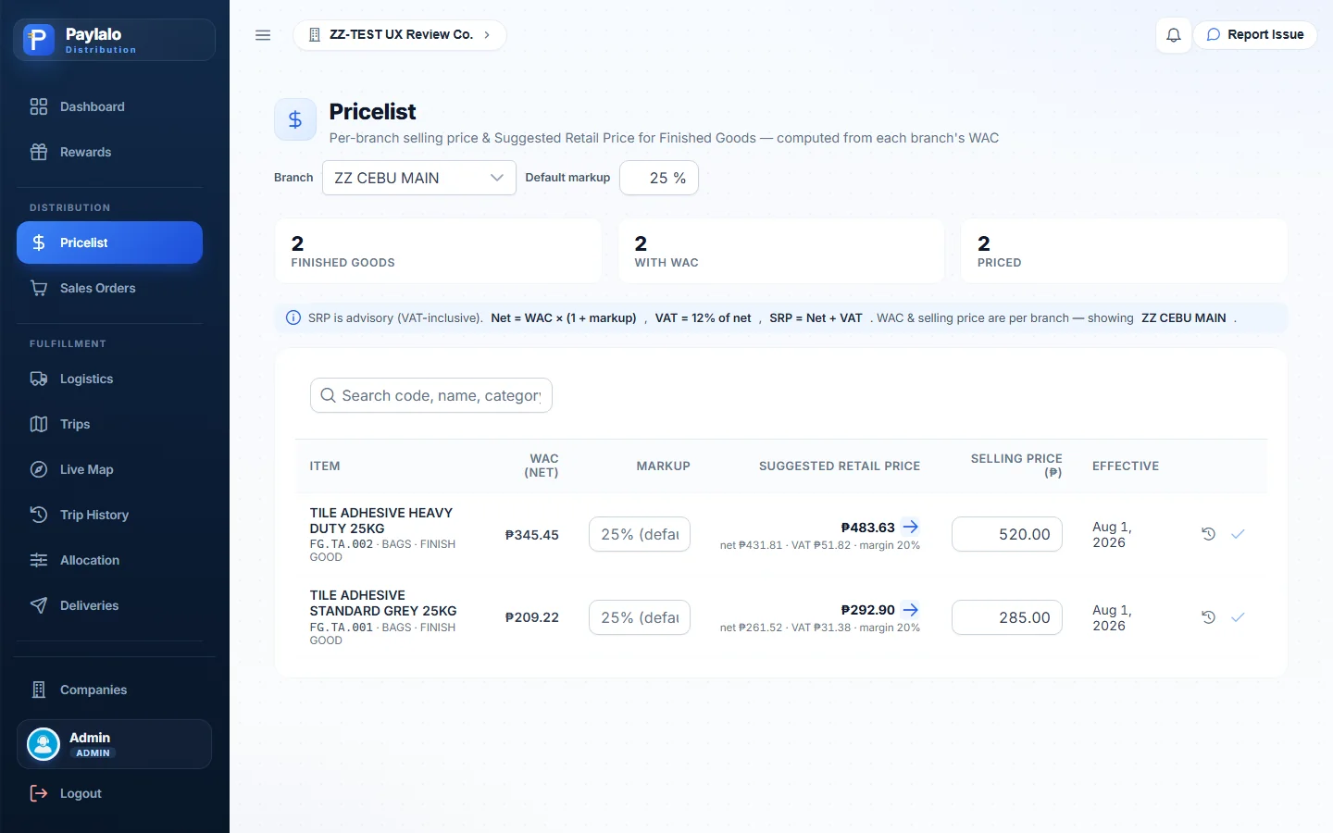
Task: Toggle the hamburger sidebar menu
Action: pos(263,35)
